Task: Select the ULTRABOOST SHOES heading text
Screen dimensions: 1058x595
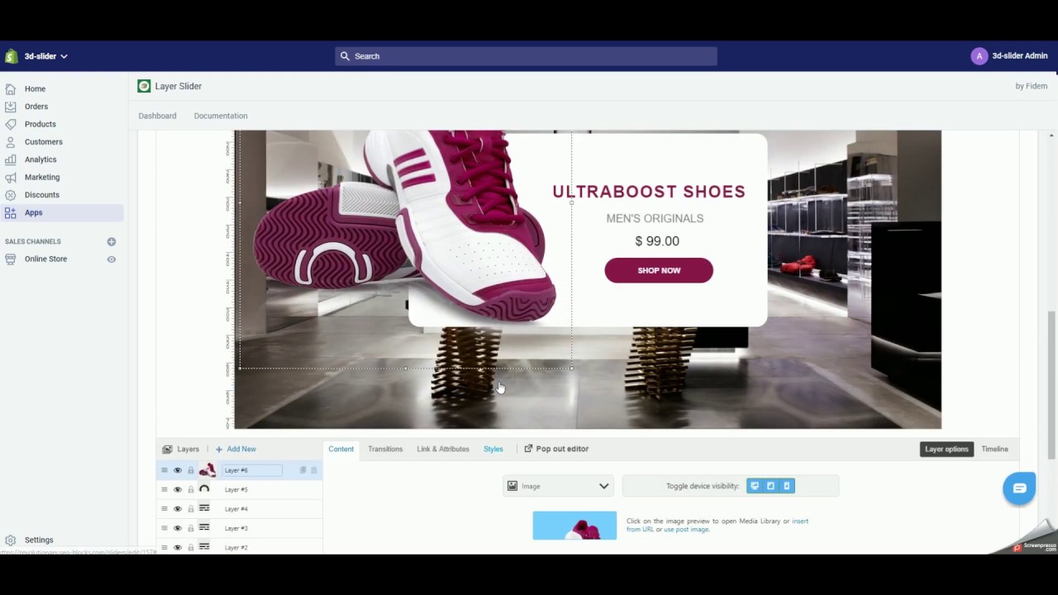Action: pyautogui.click(x=649, y=192)
